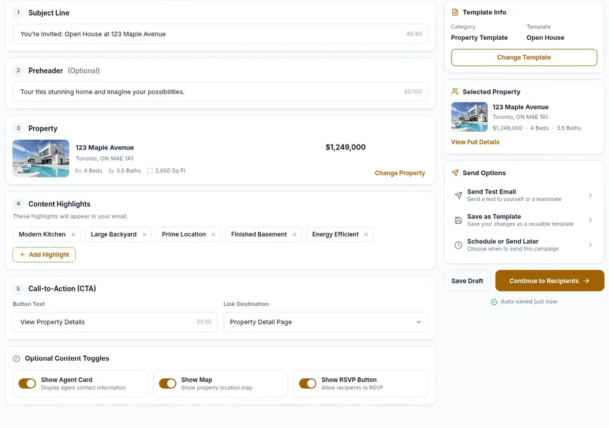Click the Schedule or Send Later option label
609x428 pixels.
(x=502, y=241)
